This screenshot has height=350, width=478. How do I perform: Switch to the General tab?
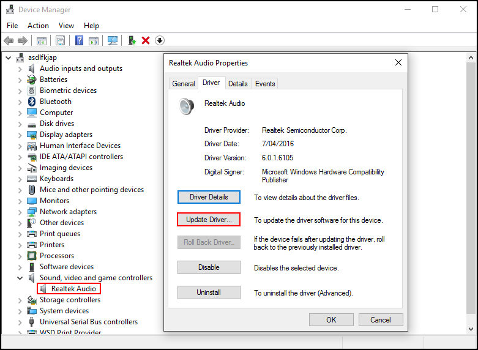(183, 84)
